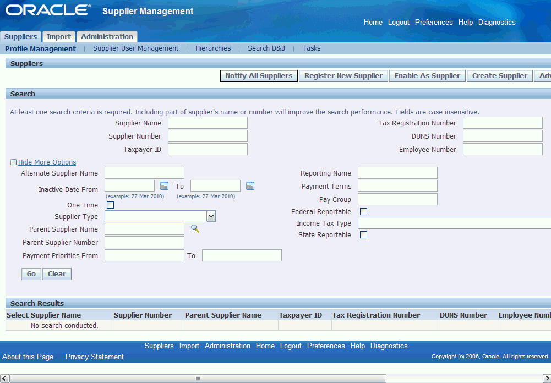Click the footer Logout link
The image size is (551, 383).
click(291, 346)
